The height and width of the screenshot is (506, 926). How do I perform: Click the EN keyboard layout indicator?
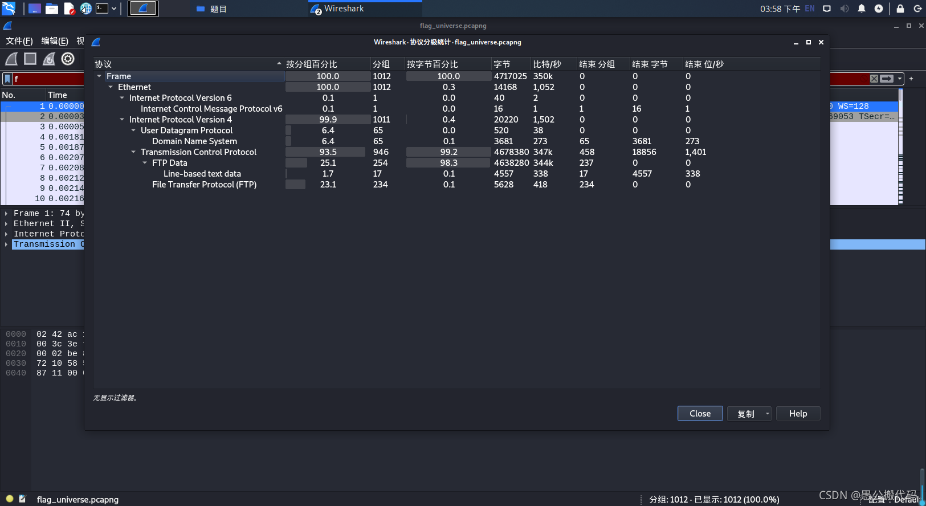(810, 9)
